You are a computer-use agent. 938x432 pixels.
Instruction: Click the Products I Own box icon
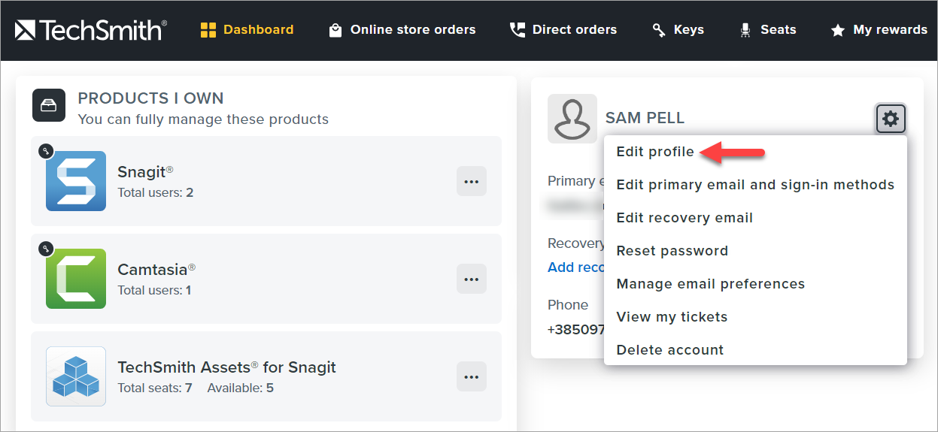point(49,105)
